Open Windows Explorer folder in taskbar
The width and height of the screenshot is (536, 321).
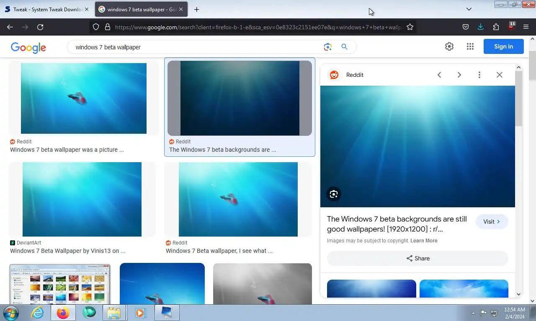point(114,313)
